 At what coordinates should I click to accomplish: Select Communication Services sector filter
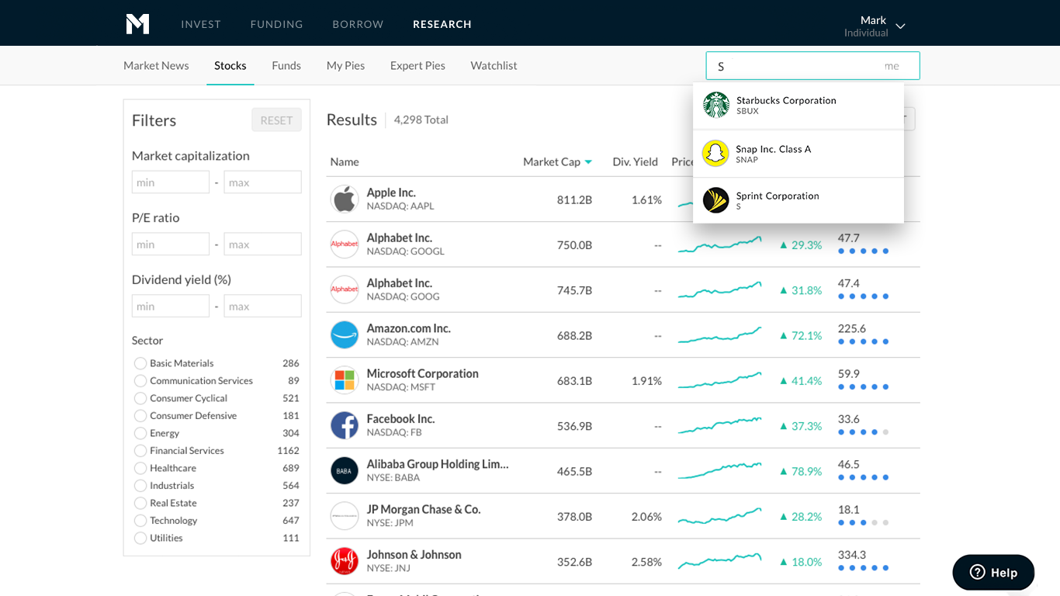click(x=140, y=381)
